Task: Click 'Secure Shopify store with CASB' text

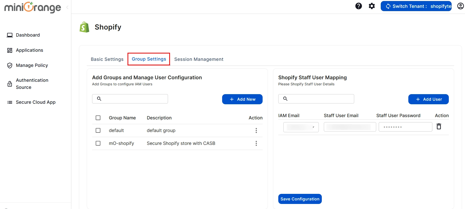Action: click(181, 143)
